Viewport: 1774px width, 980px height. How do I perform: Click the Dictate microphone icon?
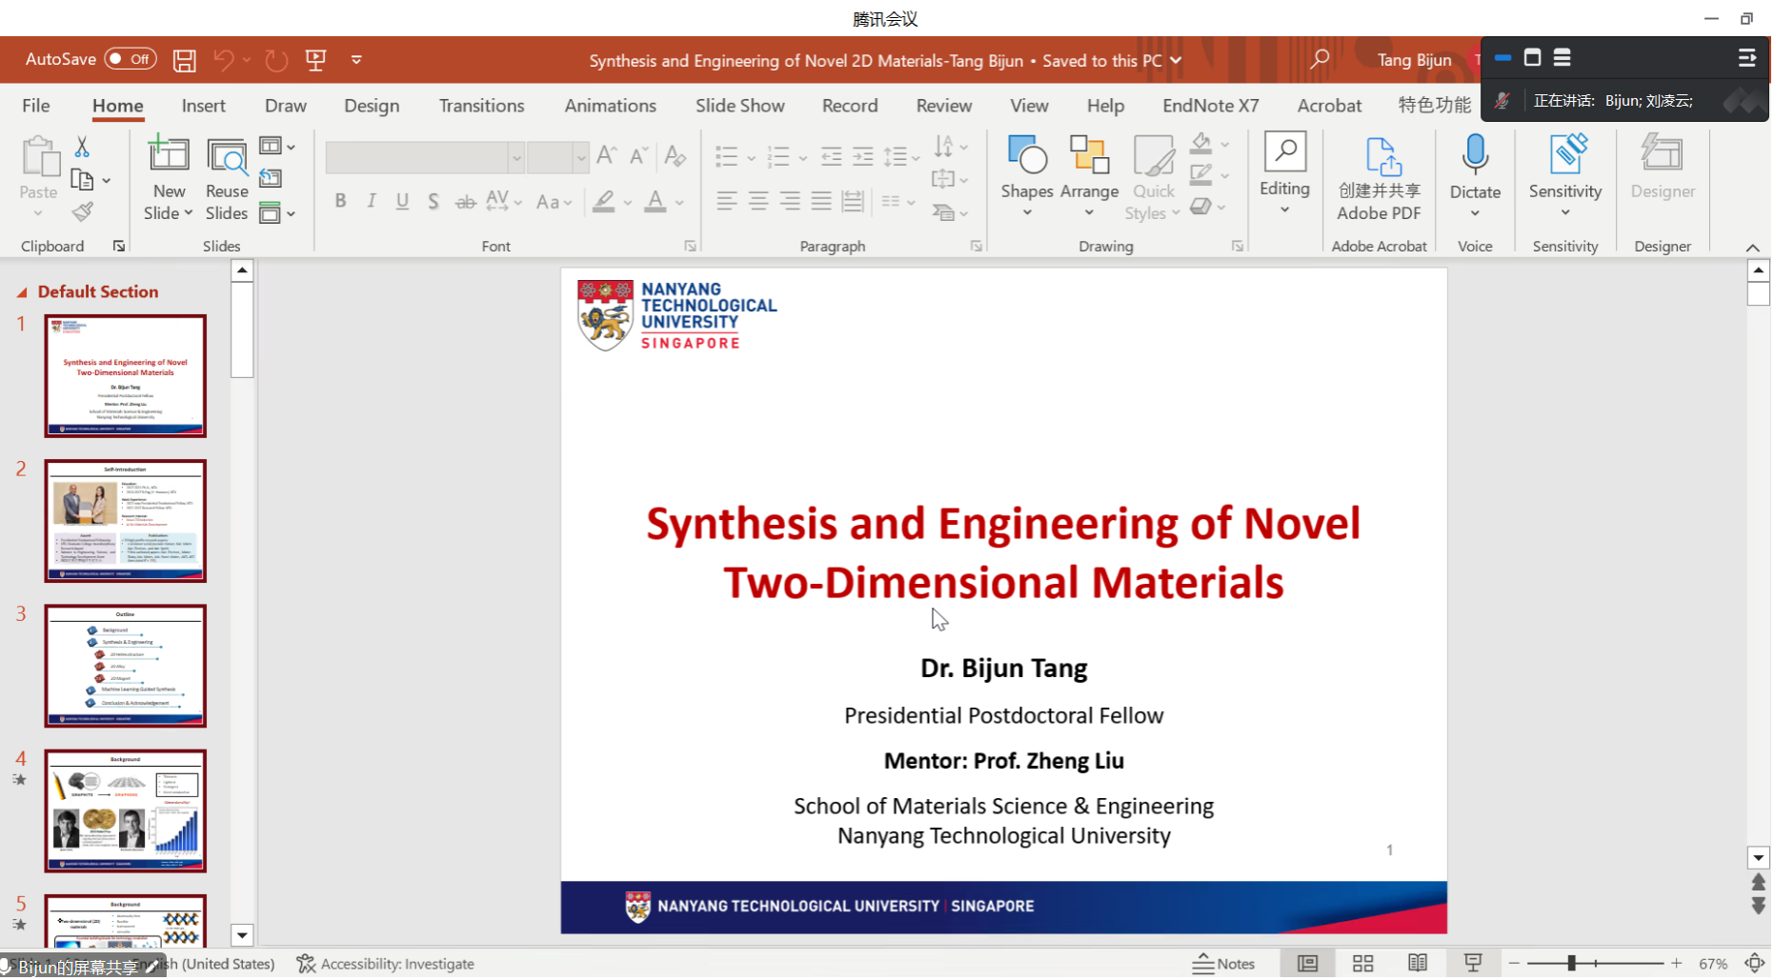pos(1475,153)
